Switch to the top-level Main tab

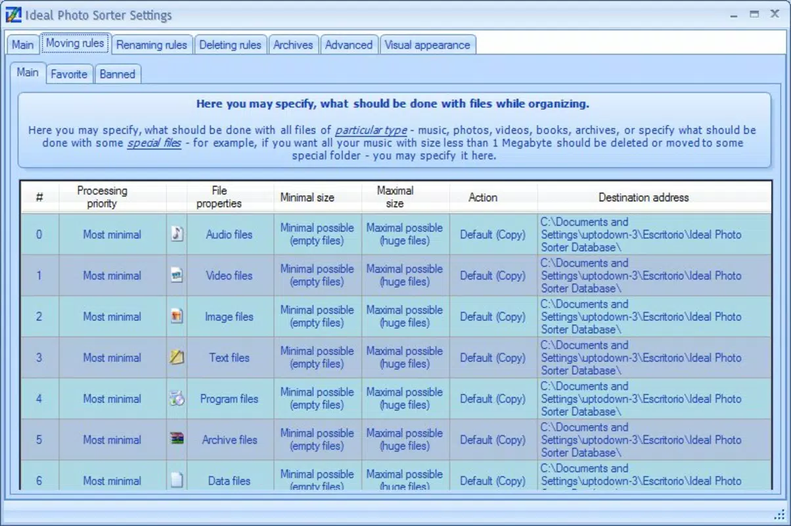22,45
